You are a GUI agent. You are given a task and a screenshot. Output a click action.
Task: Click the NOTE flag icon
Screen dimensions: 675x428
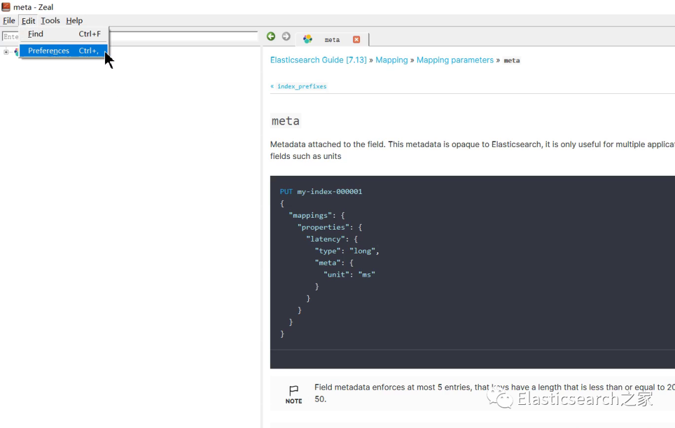point(294,390)
